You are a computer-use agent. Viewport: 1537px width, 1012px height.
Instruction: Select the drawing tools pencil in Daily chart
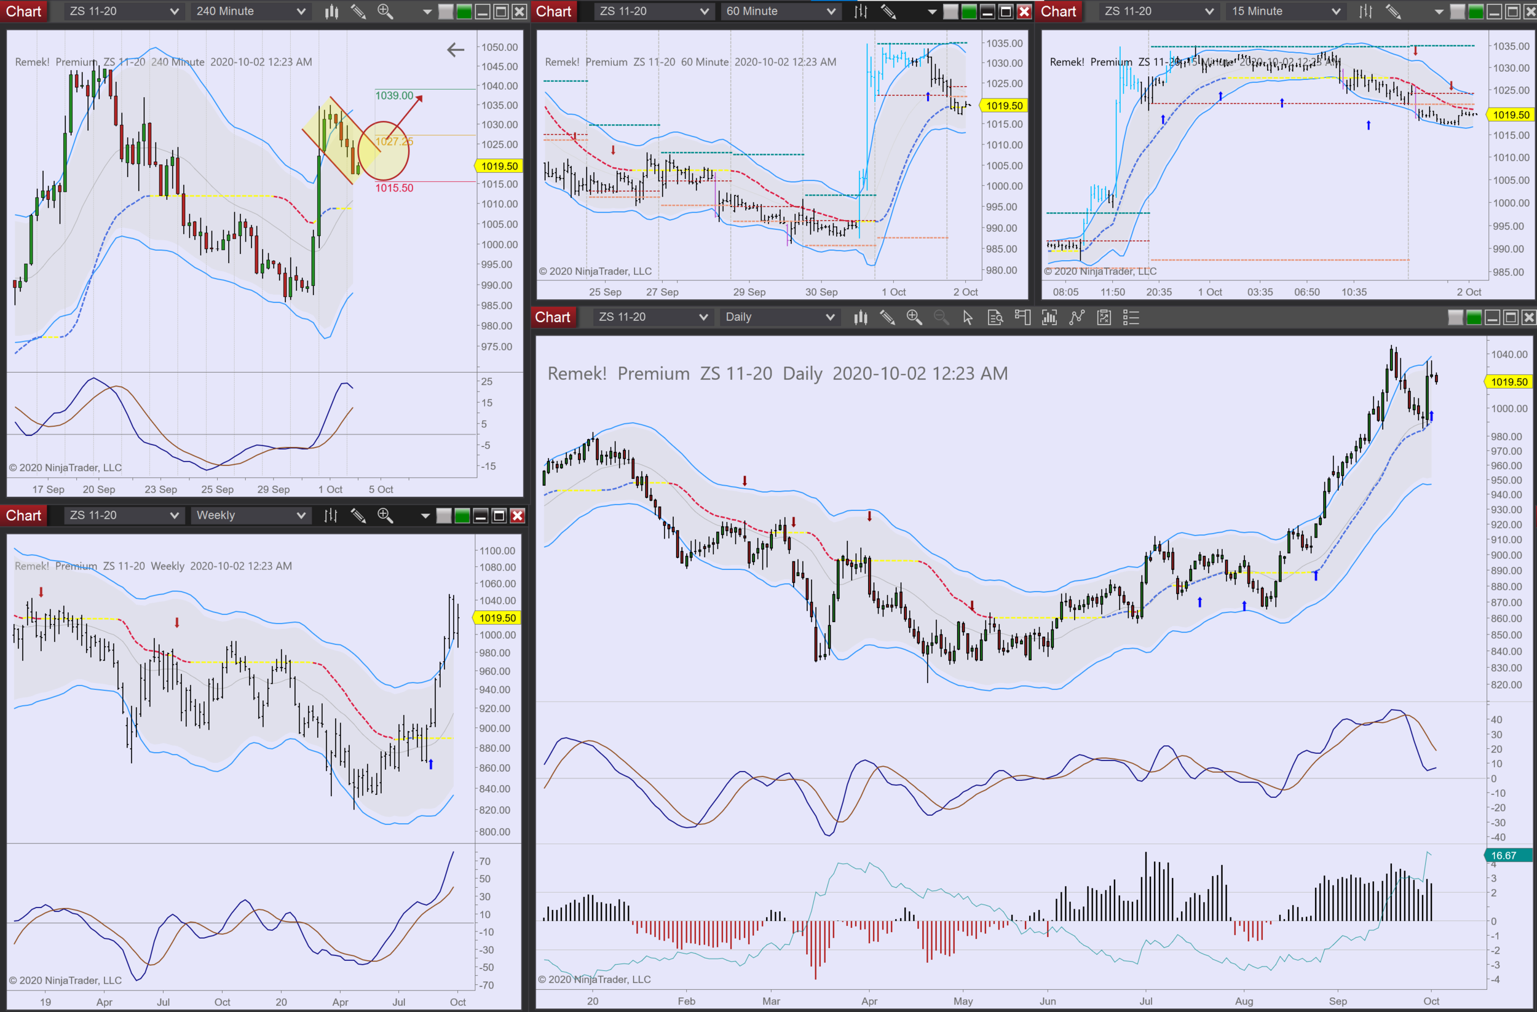pos(887,318)
